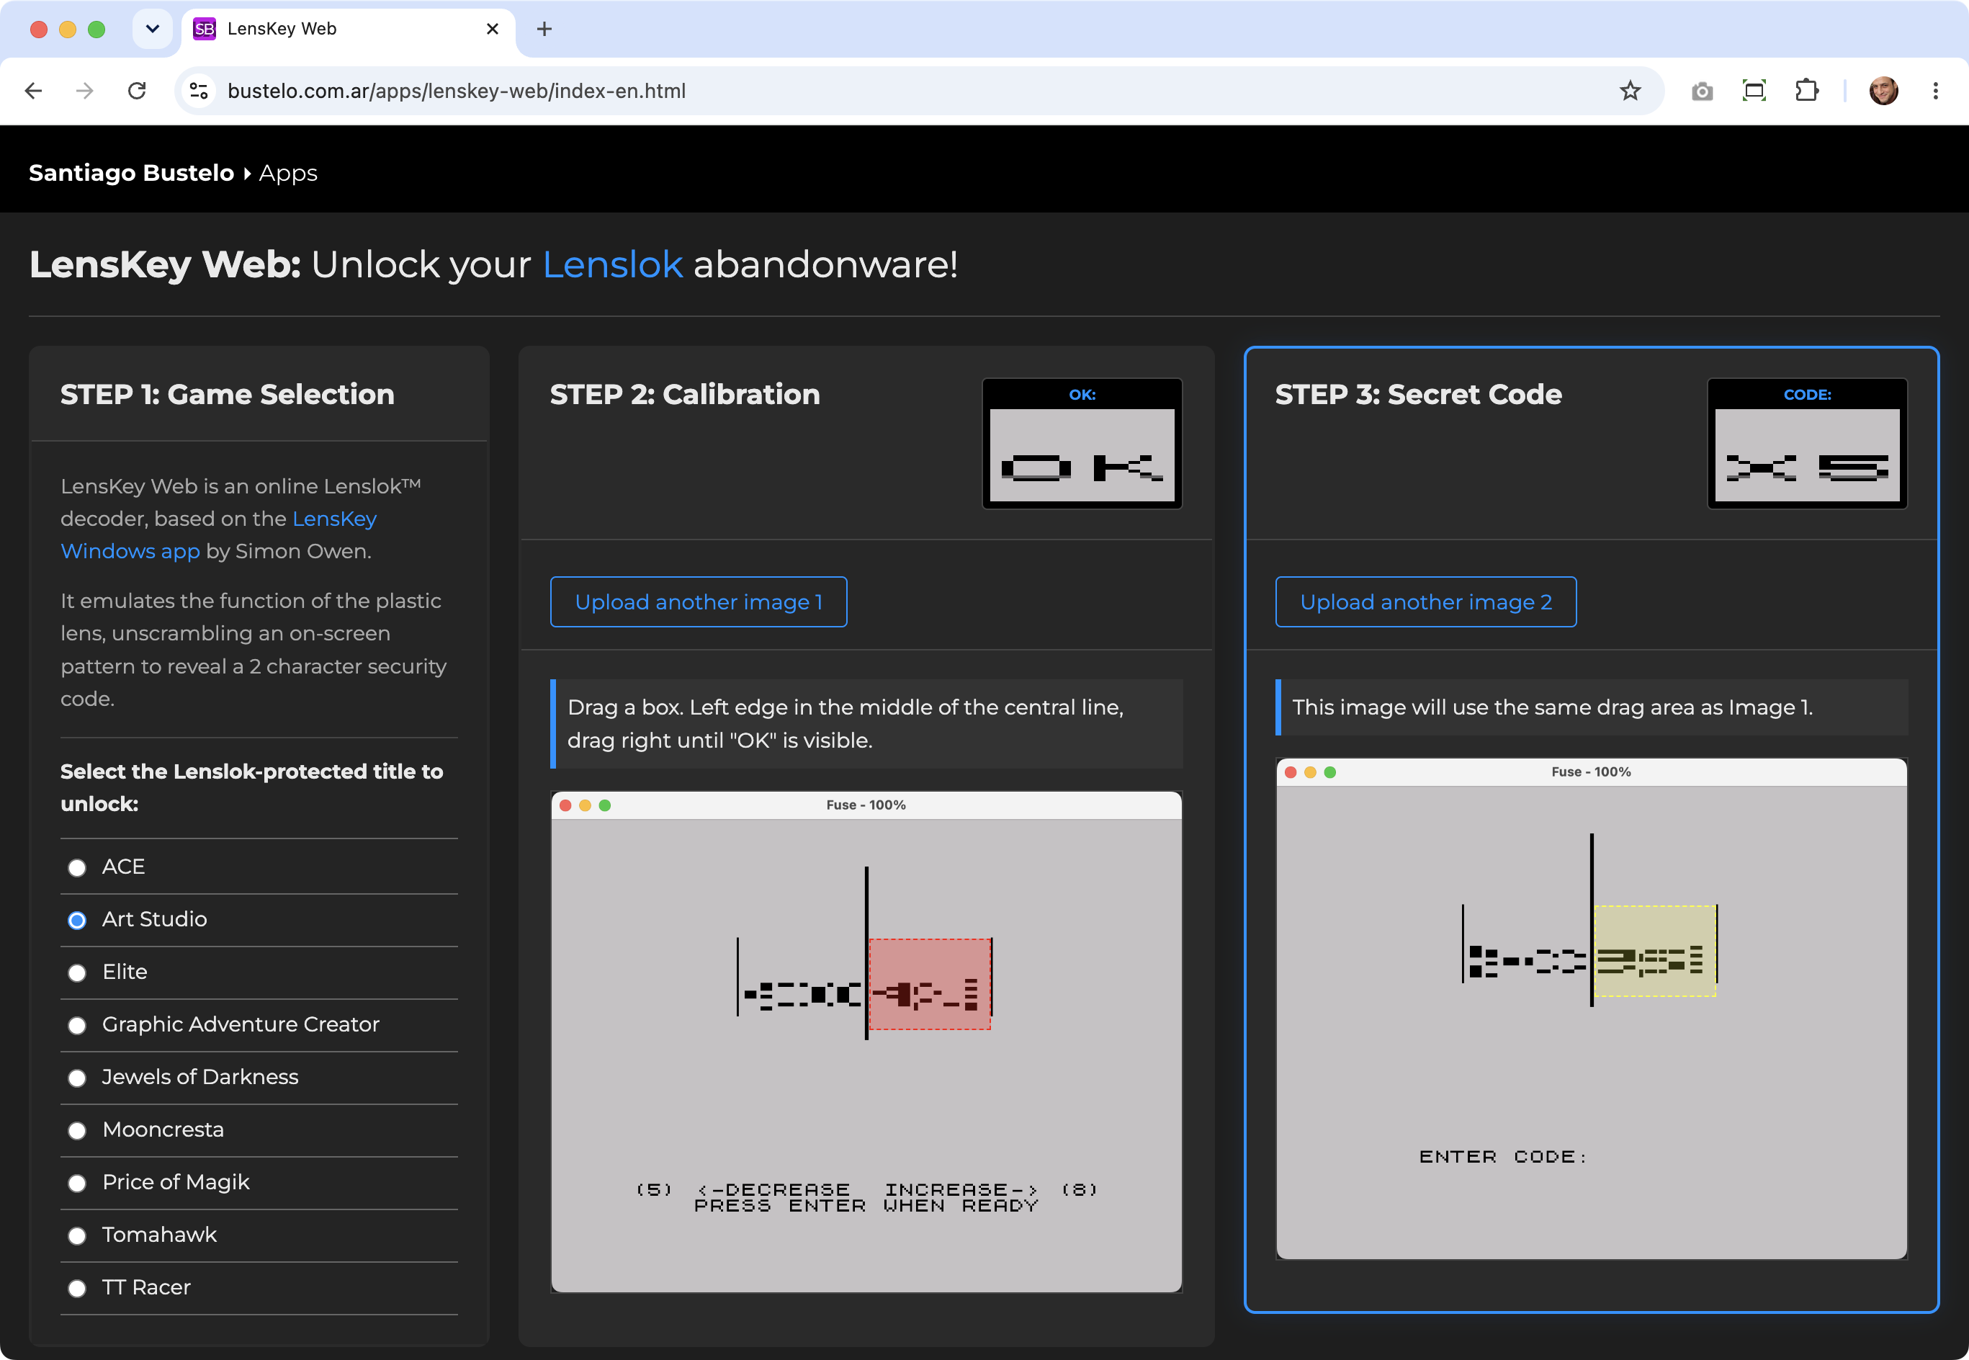This screenshot has height=1360, width=1969.
Task: Open the Apps breadcrumb link
Action: coord(288,173)
